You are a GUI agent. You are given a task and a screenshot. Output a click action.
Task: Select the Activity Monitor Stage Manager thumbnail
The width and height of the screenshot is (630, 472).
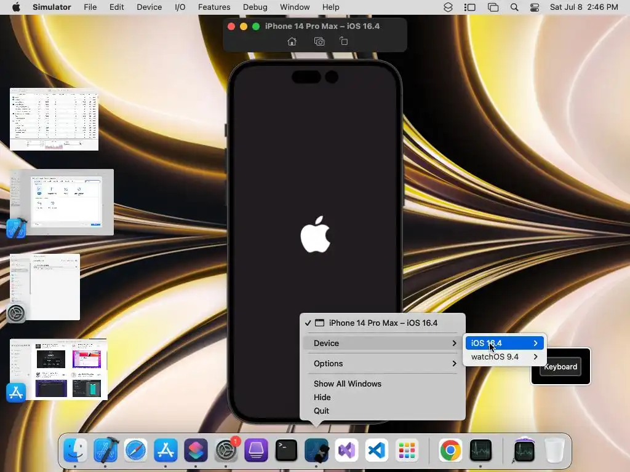click(54, 119)
